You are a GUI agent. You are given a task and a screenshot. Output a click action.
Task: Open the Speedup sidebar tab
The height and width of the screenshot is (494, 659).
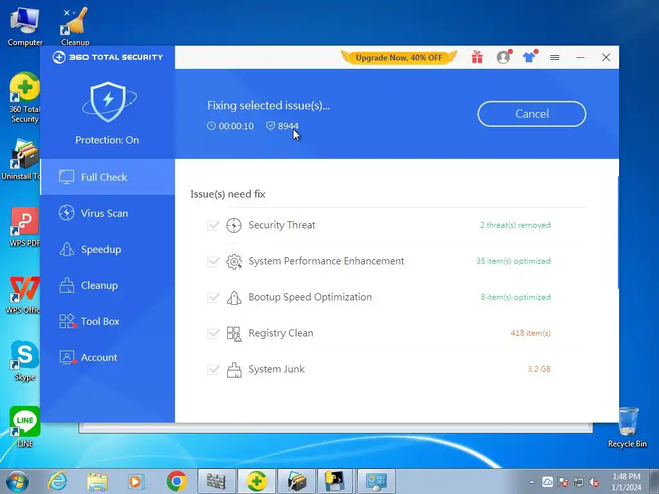(x=107, y=249)
